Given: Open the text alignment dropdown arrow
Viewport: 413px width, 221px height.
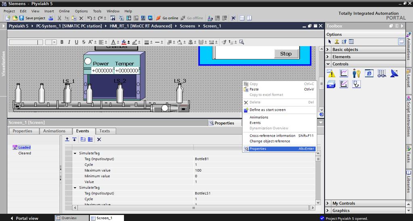Looking at the screenshot, I should click(106, 42).
